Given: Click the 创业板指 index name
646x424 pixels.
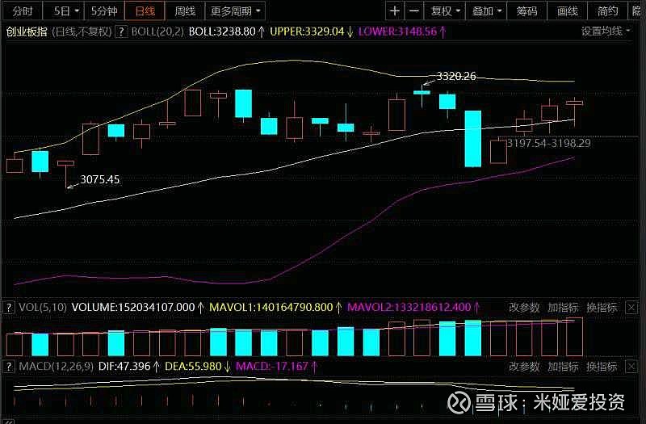Looking at the screenshot, I should click(x=27, y=31).
